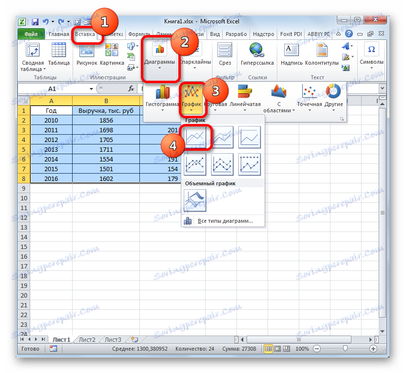Image resolution: width=405 pixels, height=373 pixels.
Task: Choose Точечная scatter chart type
Action: 309,98
